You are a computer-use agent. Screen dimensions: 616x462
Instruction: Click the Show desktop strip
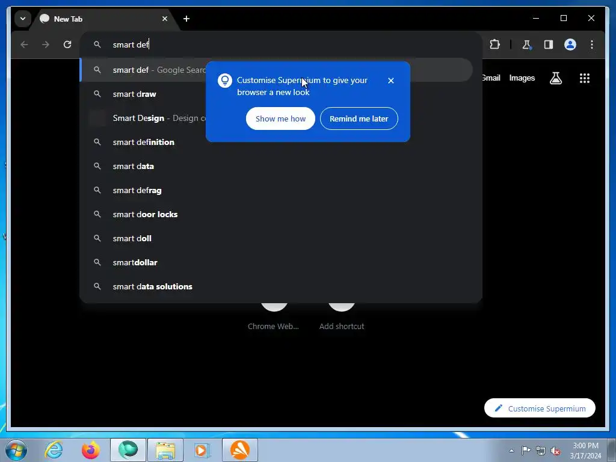click(612, 450)
